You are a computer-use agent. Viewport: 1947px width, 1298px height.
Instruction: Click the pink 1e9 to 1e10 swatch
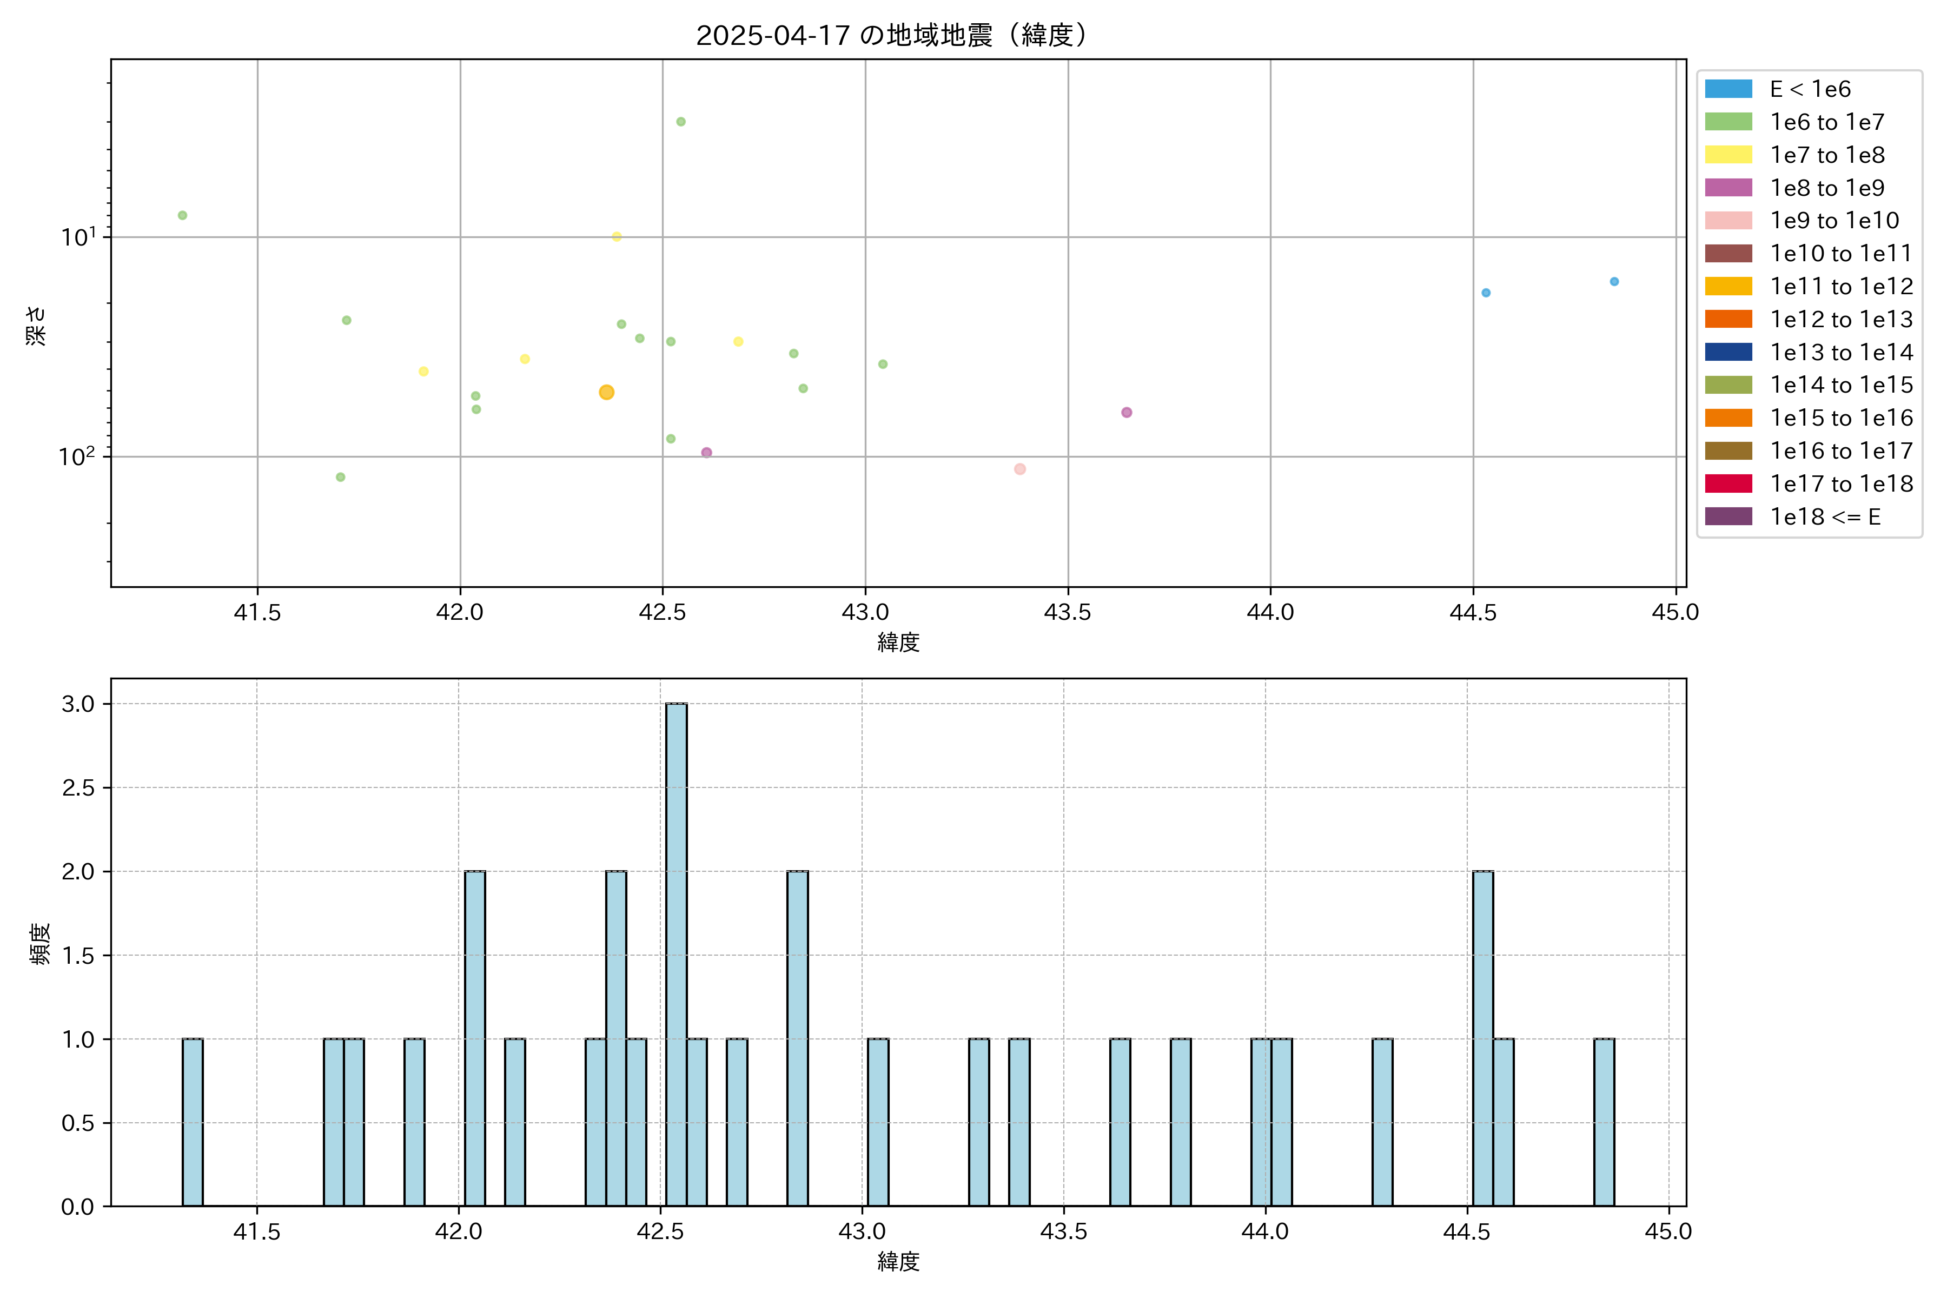pos(1727,220)
